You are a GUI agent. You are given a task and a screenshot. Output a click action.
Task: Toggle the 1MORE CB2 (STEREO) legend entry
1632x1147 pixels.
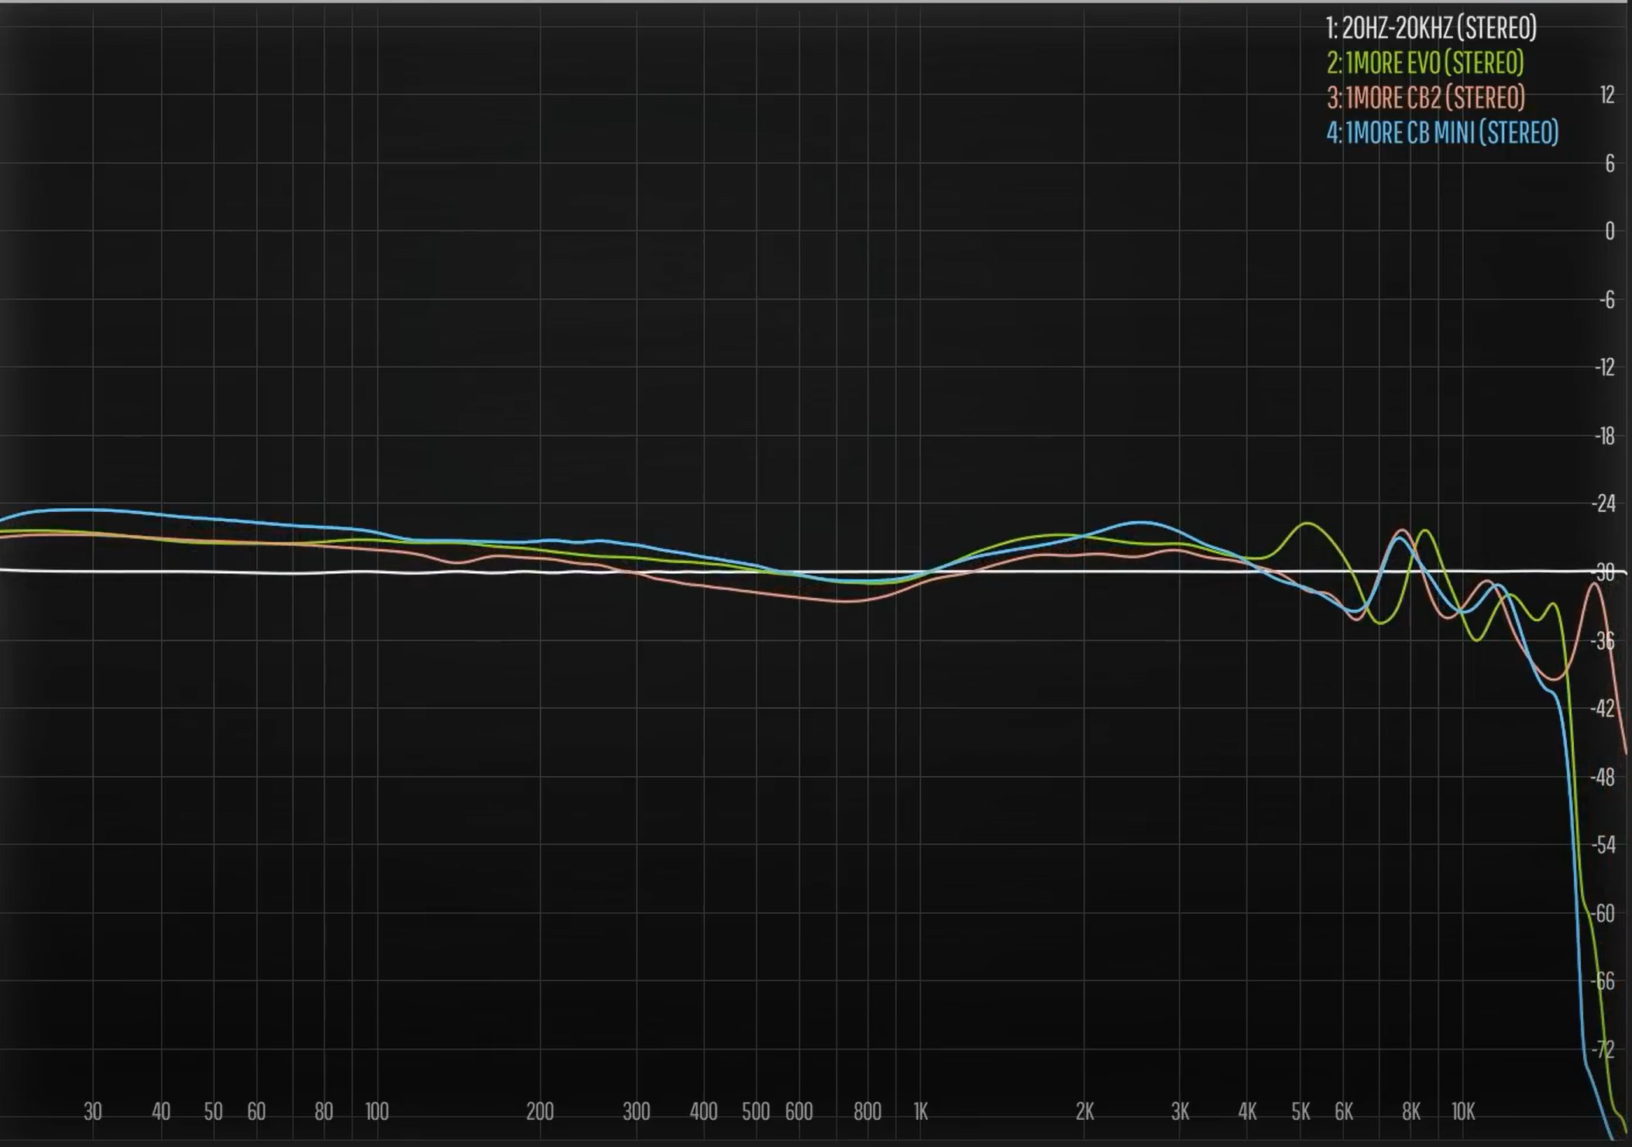[1426, 98]
